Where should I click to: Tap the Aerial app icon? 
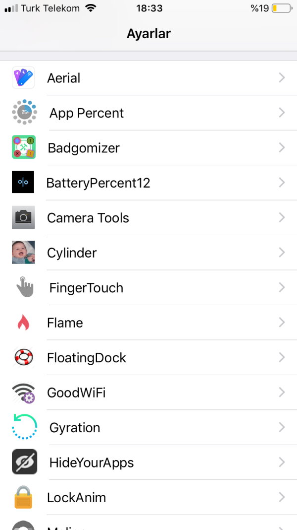pyautogui.click(x=23, y=78)
